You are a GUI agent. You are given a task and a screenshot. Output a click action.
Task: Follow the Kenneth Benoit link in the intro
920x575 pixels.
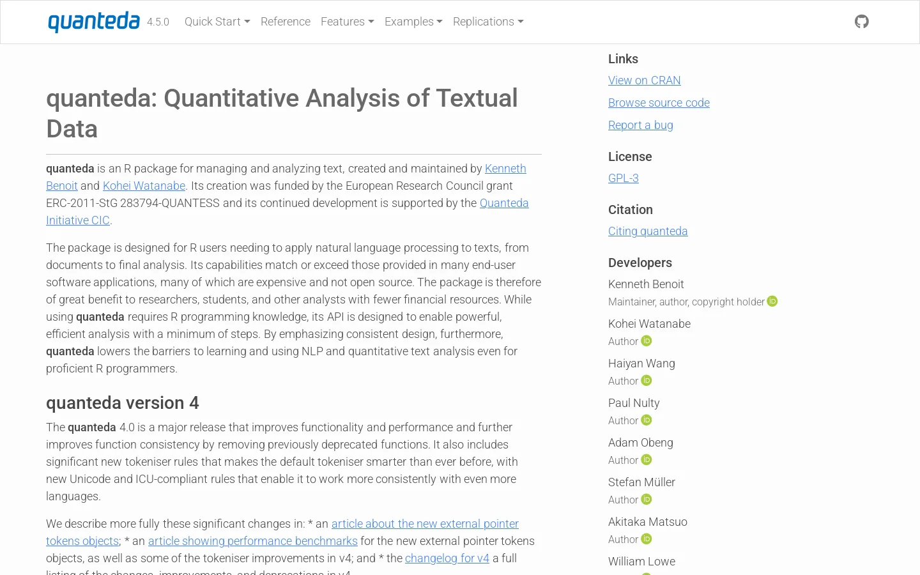click(x=505, y=169)
